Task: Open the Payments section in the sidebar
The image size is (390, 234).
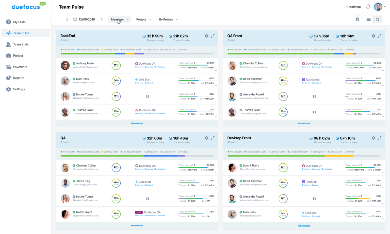Action: tap(20, 67)
